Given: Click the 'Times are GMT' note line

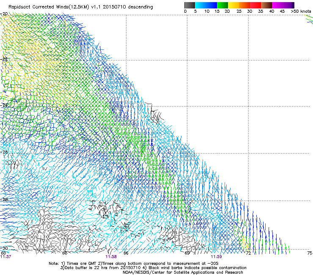Looking at the screenshot, I should [134, 264].
